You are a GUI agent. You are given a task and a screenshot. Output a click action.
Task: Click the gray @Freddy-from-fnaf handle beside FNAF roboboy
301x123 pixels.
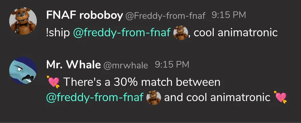click(166, 16)
